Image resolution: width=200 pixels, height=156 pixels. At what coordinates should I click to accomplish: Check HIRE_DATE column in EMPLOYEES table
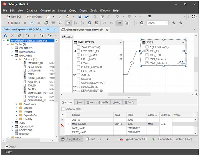tap(78, 71)
